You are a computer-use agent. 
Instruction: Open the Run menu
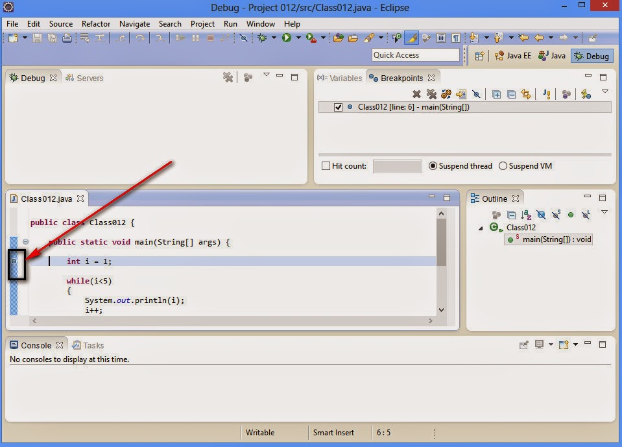pyautogui.click(x=230, y=24)
